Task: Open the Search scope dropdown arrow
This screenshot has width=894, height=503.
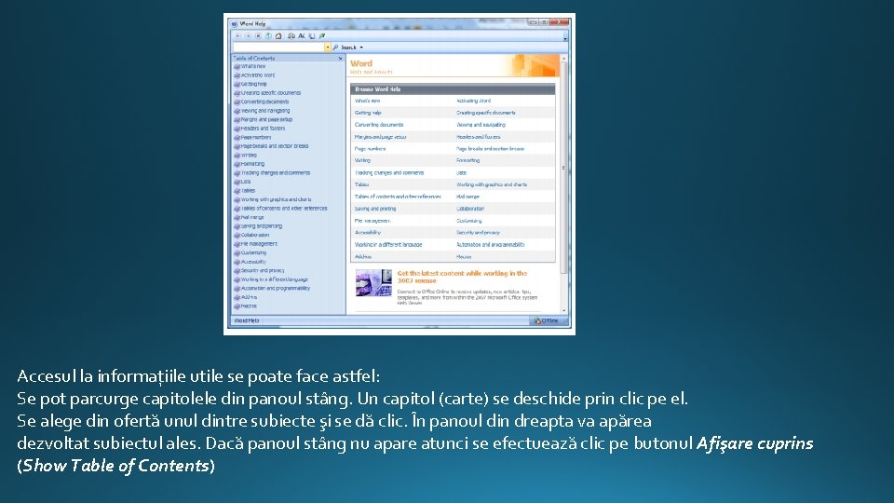Action: (361, 48)
